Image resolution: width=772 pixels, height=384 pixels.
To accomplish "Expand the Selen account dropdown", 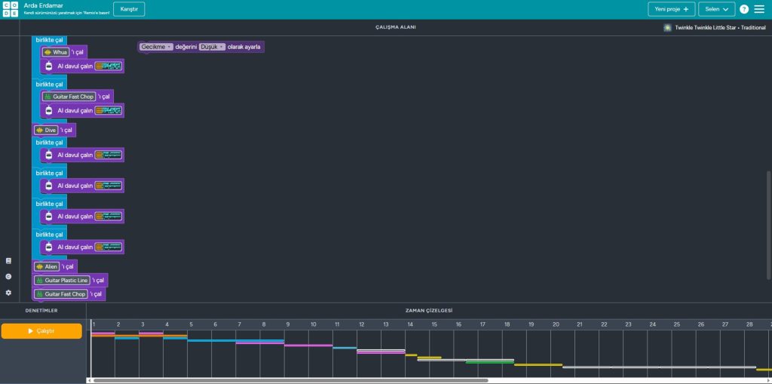I will click(716, 9).
